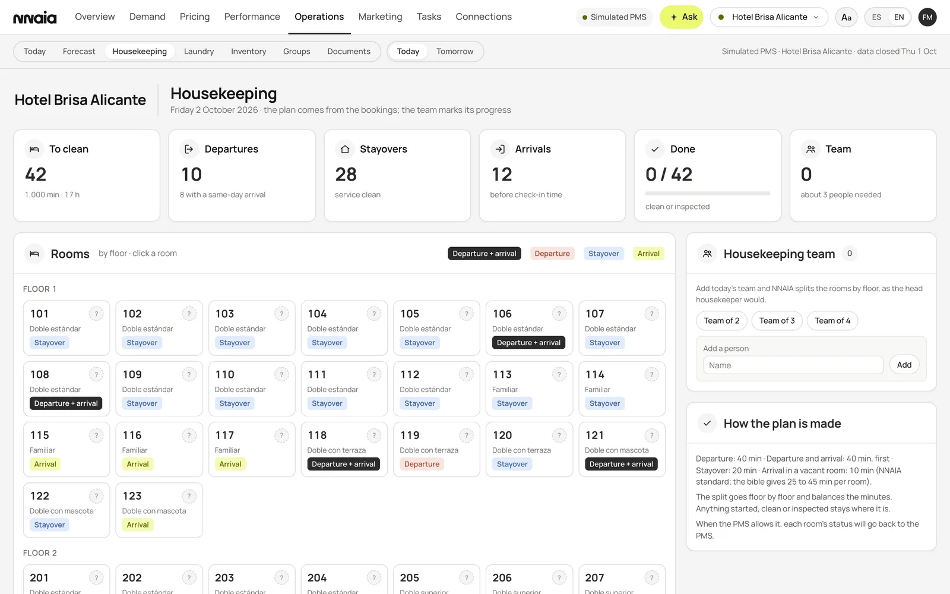Viewport: 950px width, 594px height.
Task: Open room 119 Departure card
Action: tap(436, 450)
